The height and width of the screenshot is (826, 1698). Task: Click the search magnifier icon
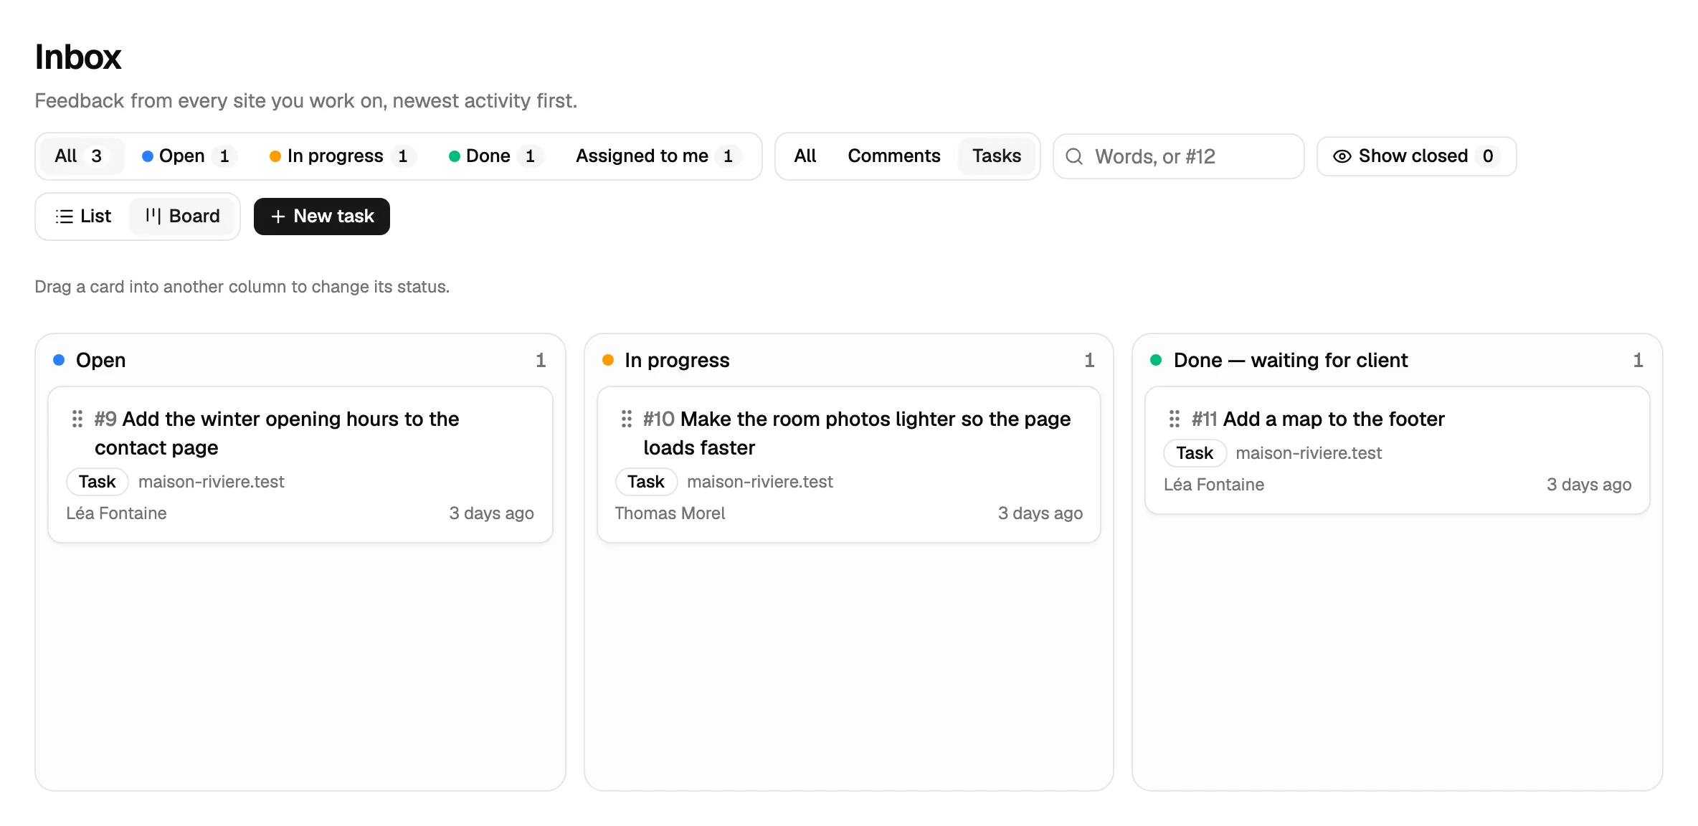[x=1074, y=156]
